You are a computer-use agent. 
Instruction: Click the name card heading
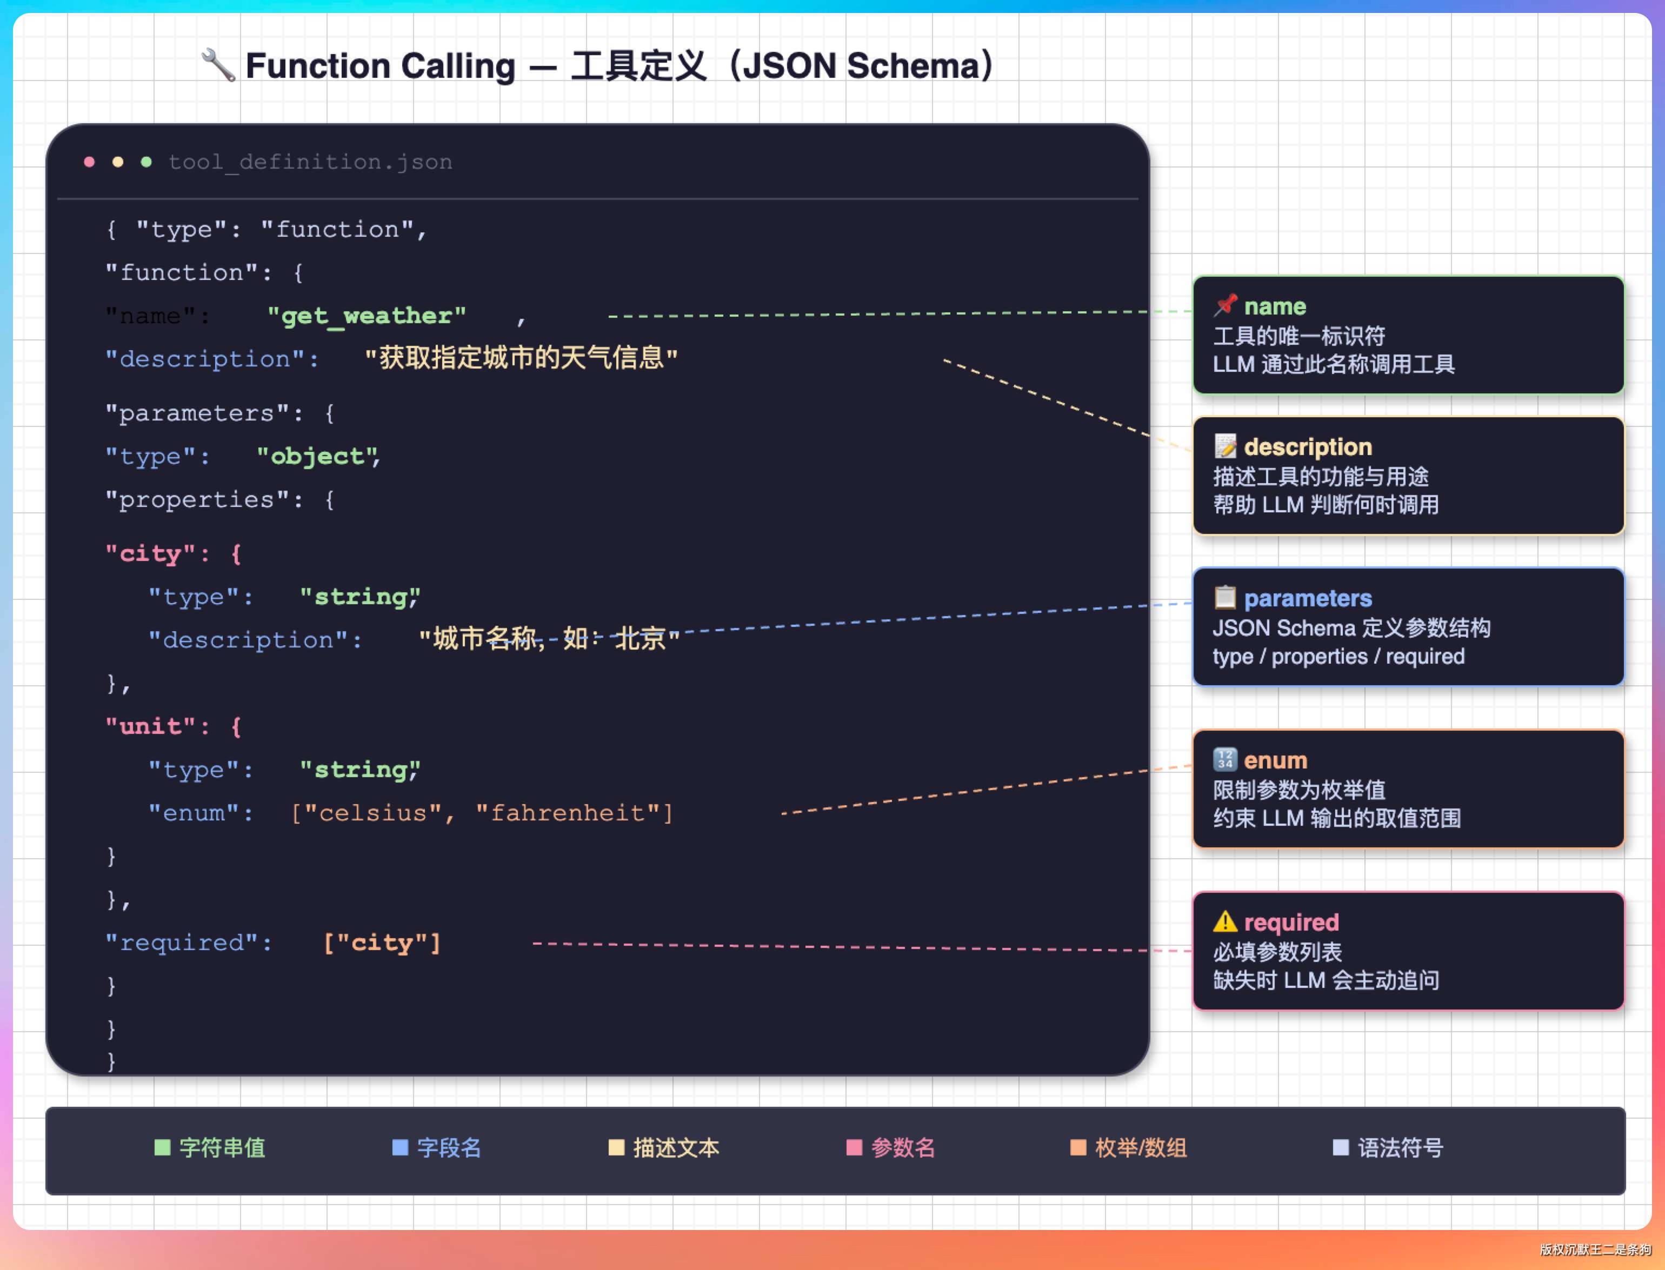tap(1275, 306)
